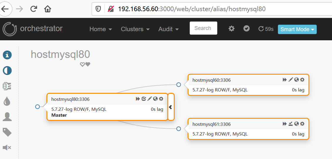Toggle the muted speaker sidebar icon
332x159 pixels.
coord(7,148)
